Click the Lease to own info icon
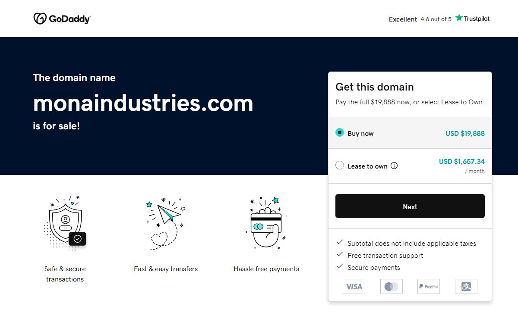 click(x=394, y=166)
